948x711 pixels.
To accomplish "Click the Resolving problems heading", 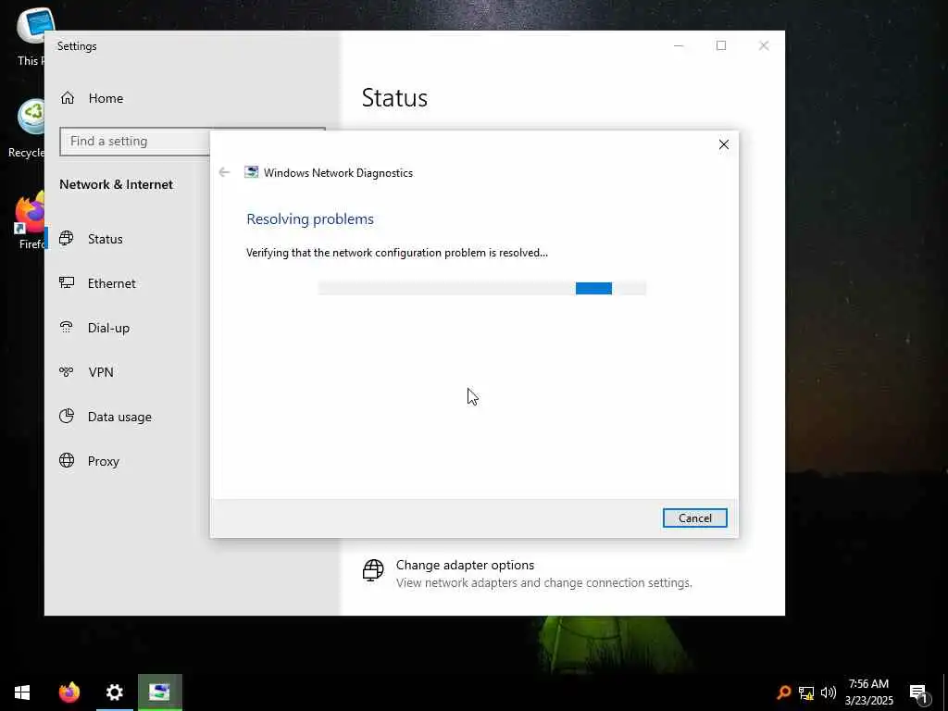I will 310,218.
